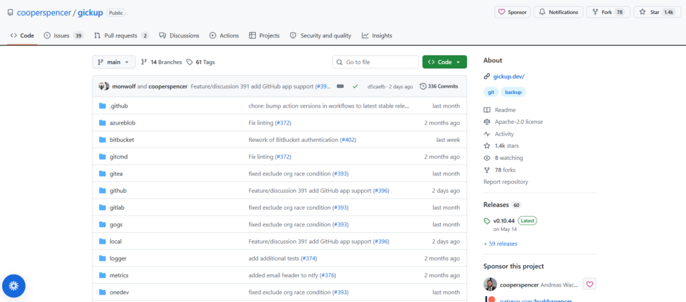Click the cooperspencer sponsor avatar
This screenshot has width=686, height=302.
pos(490,284)
